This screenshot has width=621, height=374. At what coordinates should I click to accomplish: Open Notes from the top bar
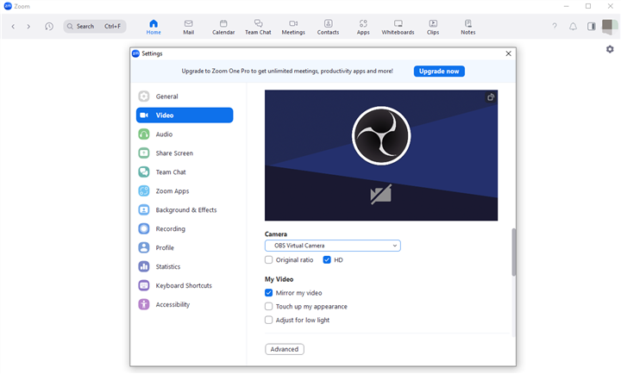click(x=468, y=27)
